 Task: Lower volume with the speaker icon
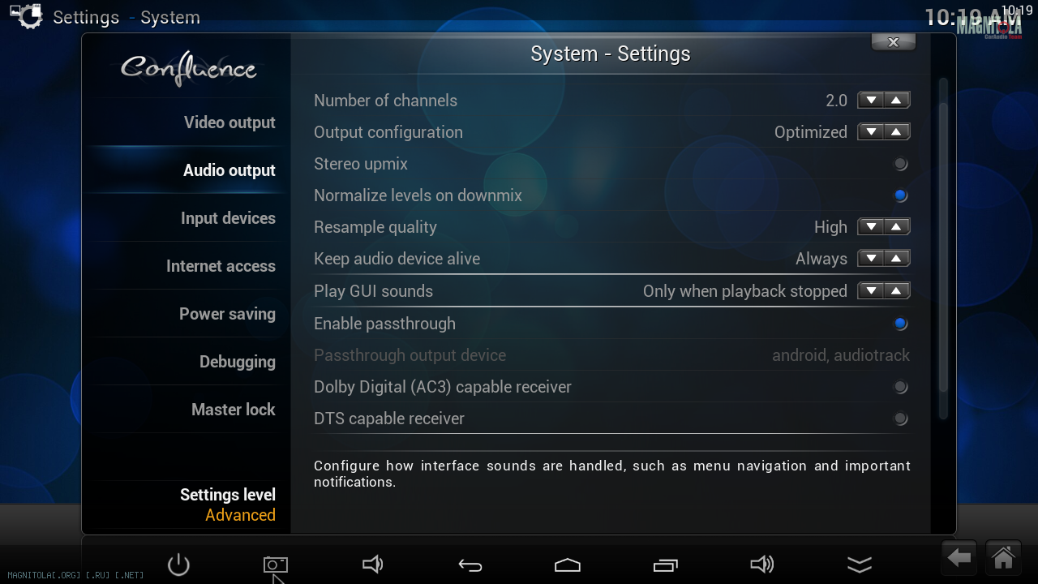coord(372,565)
